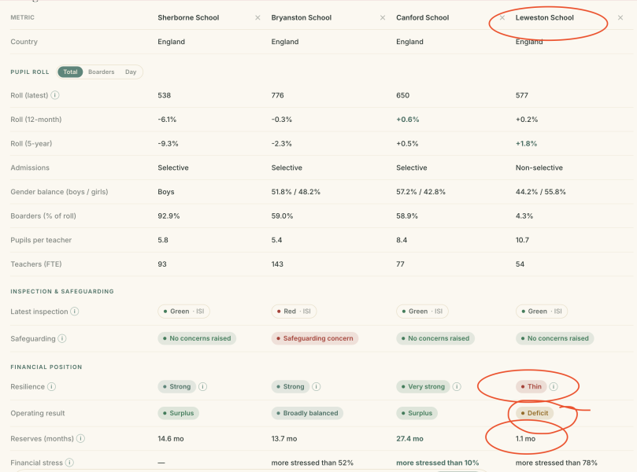Click Bryanston's Red ISI inspection badge
The width and height of the screenshot is (637, 472).
click(x=294, y=312)
